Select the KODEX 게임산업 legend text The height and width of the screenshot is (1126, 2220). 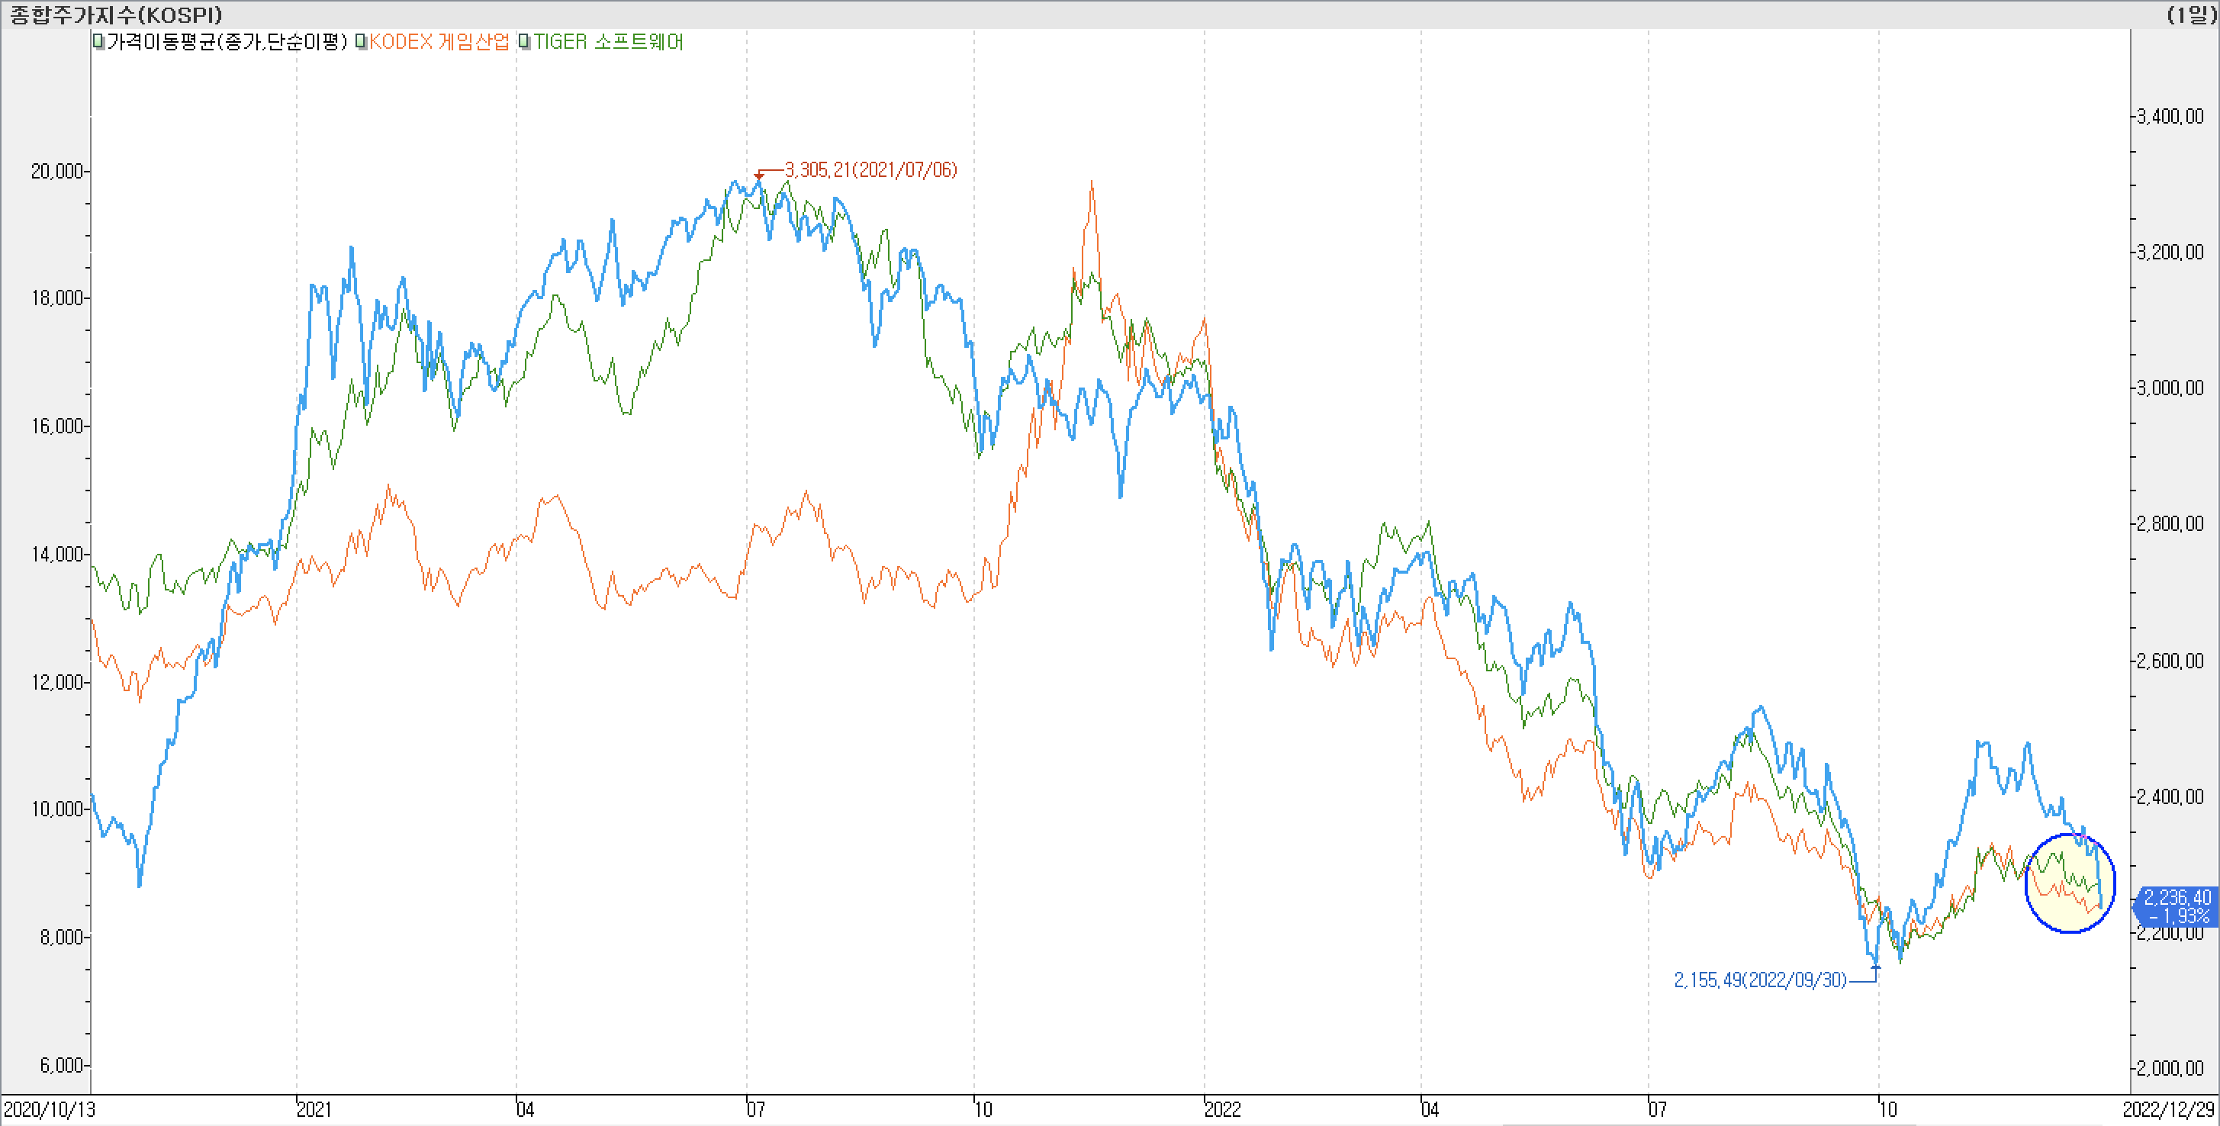tap(439, 41)
